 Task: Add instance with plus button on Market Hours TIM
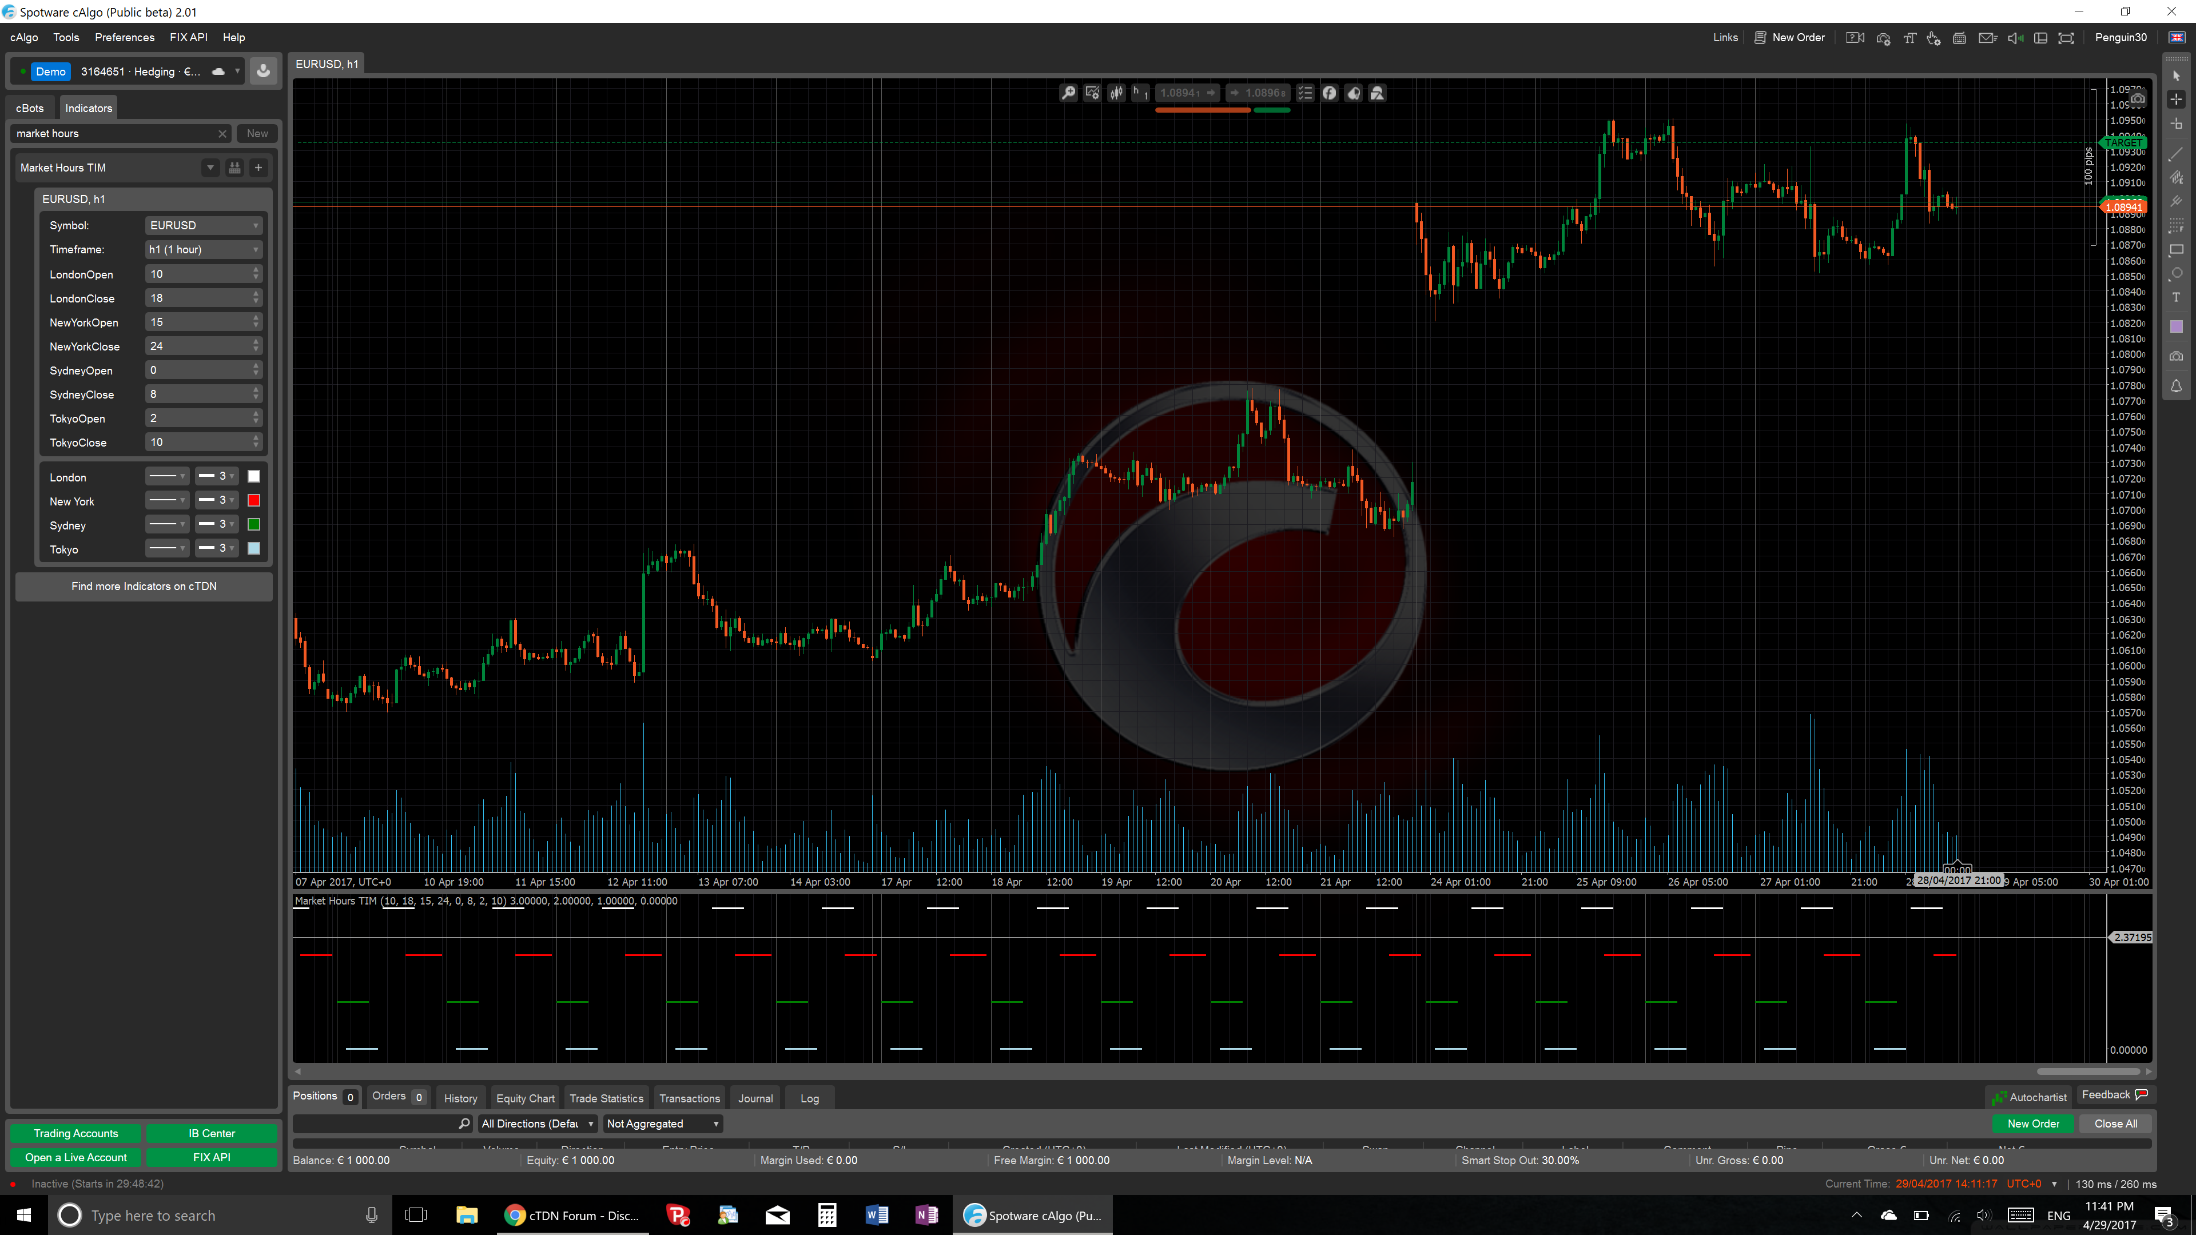258,168
